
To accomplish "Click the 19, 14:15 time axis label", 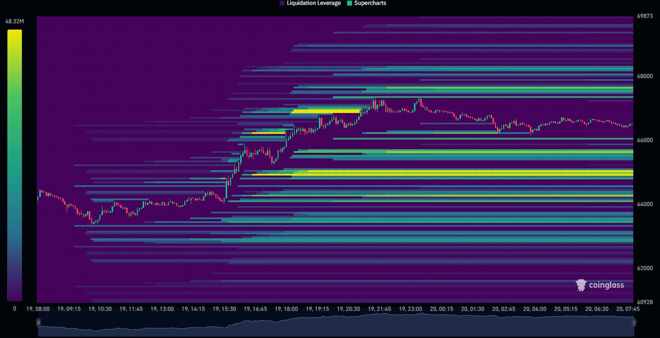I will point(194,309).
